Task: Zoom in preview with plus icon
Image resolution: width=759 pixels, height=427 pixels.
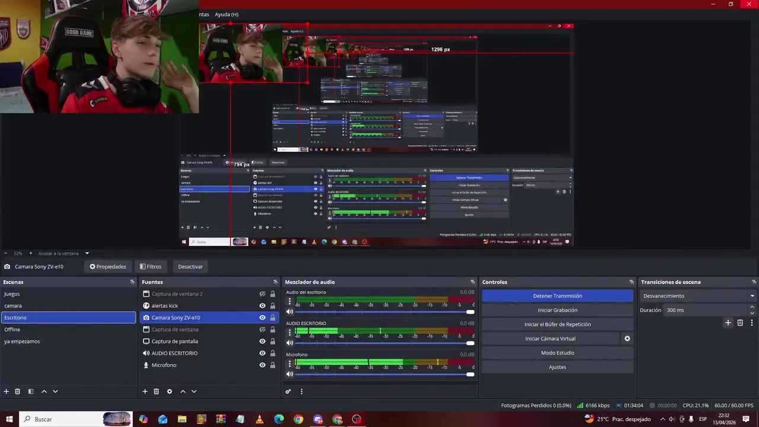Action: point(31,253)
